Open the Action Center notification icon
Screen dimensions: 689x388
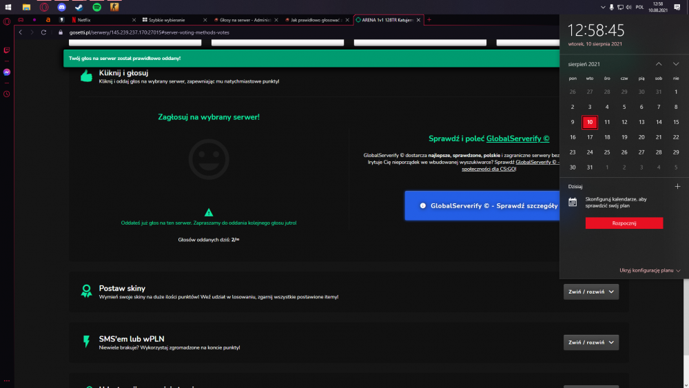pyautogui.click(x=677, y=7)
